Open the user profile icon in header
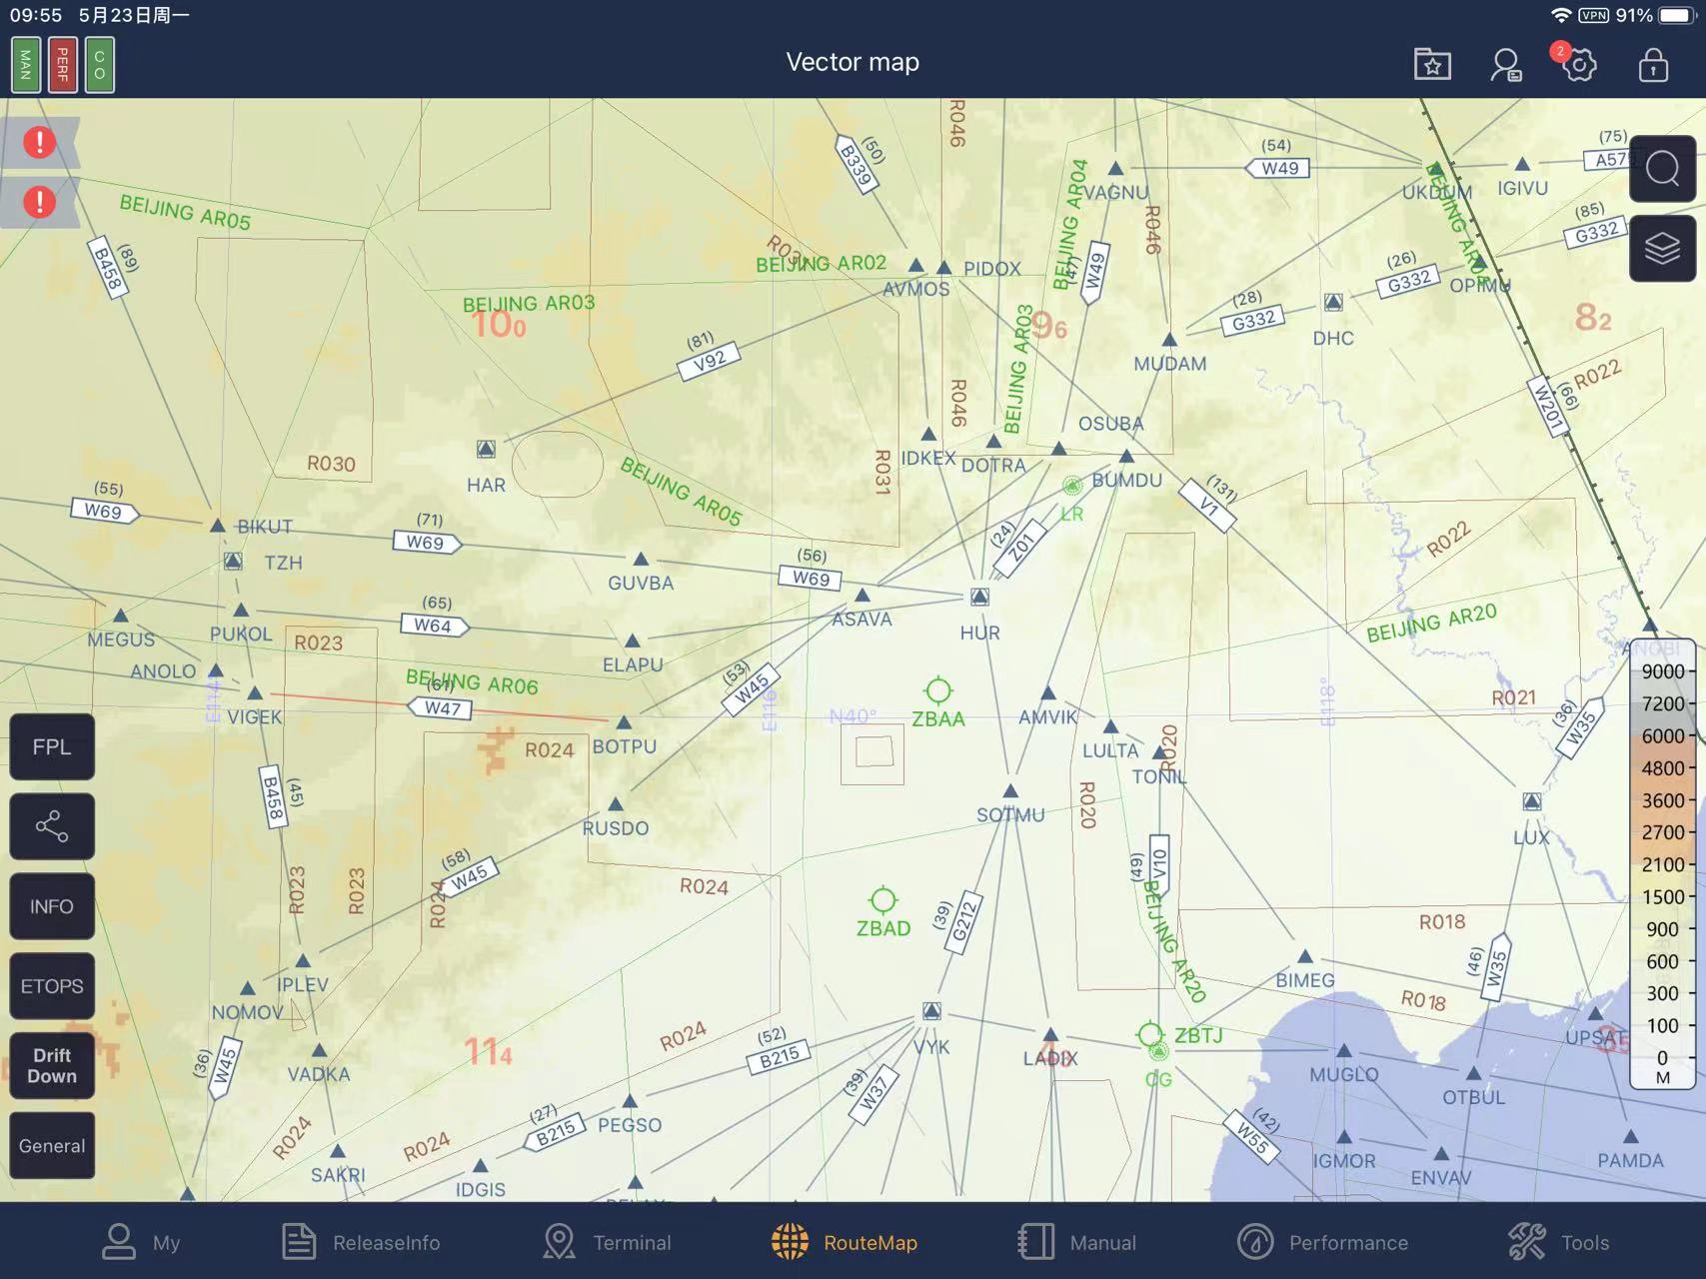 tap(1505, 65)
